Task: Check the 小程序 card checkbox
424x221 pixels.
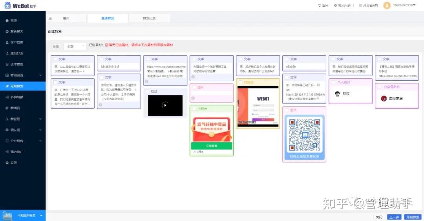Action: [x=194, y=109]
